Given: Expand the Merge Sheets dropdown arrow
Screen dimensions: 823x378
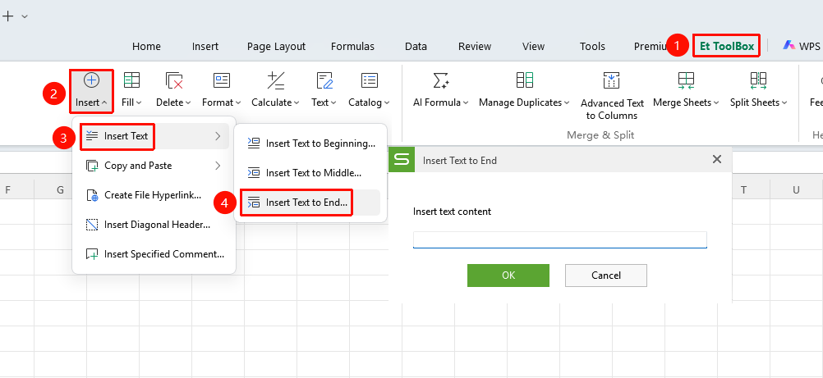Looking at the screenshot, I should tap(716, 102).
